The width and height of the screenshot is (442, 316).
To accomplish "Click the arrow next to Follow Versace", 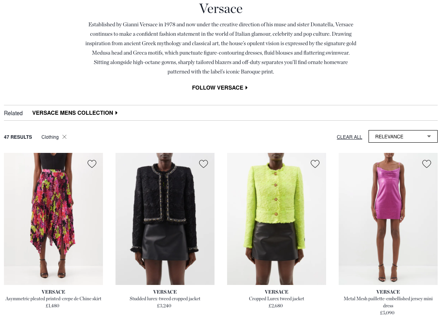I will [x=246, y=88].
